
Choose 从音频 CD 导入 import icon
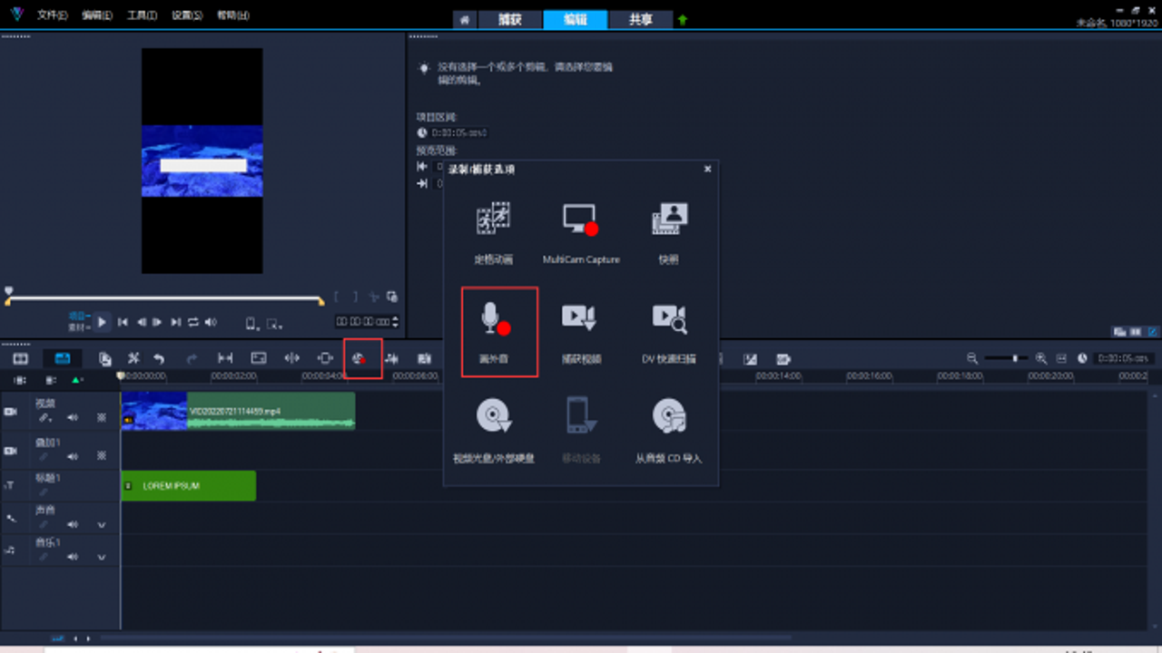tap(669, 433)
